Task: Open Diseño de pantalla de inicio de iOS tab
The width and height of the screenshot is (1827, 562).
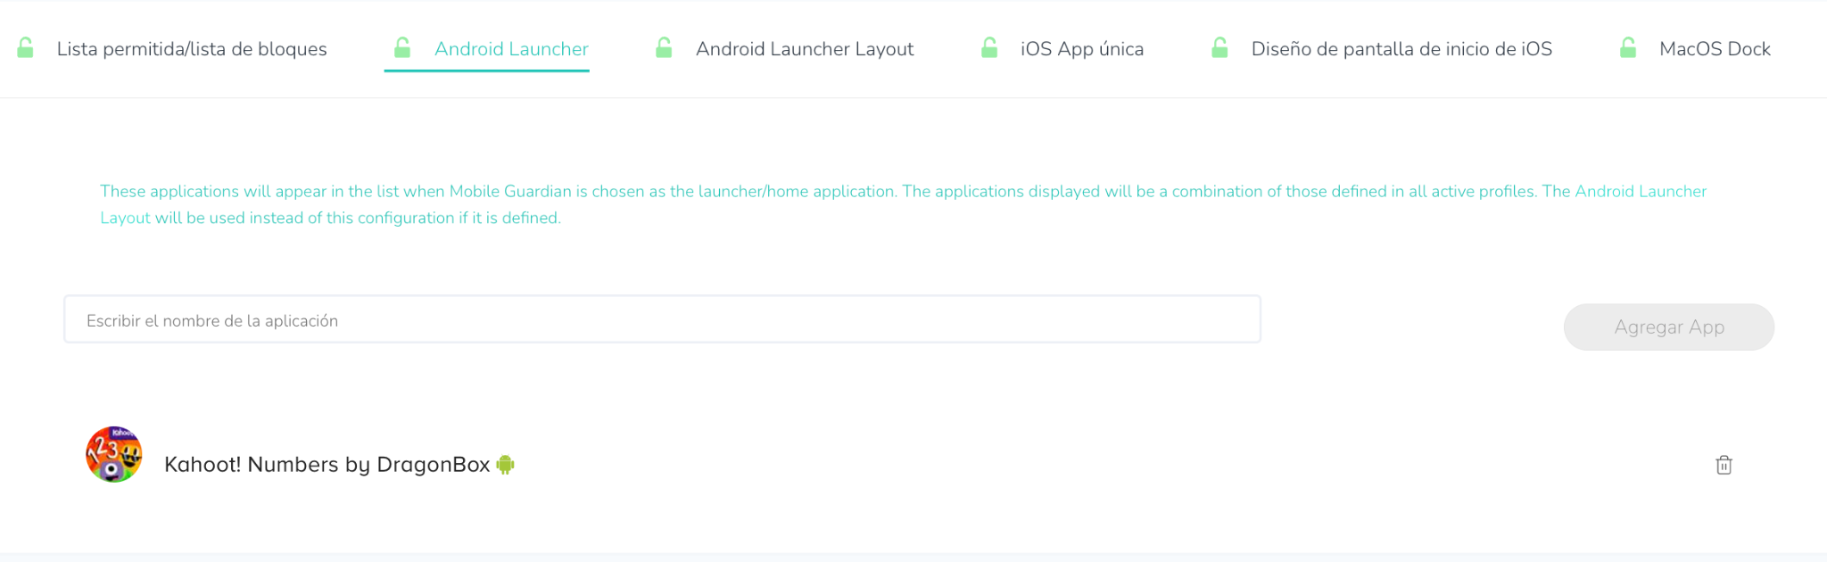Action: pos(1401,49)
